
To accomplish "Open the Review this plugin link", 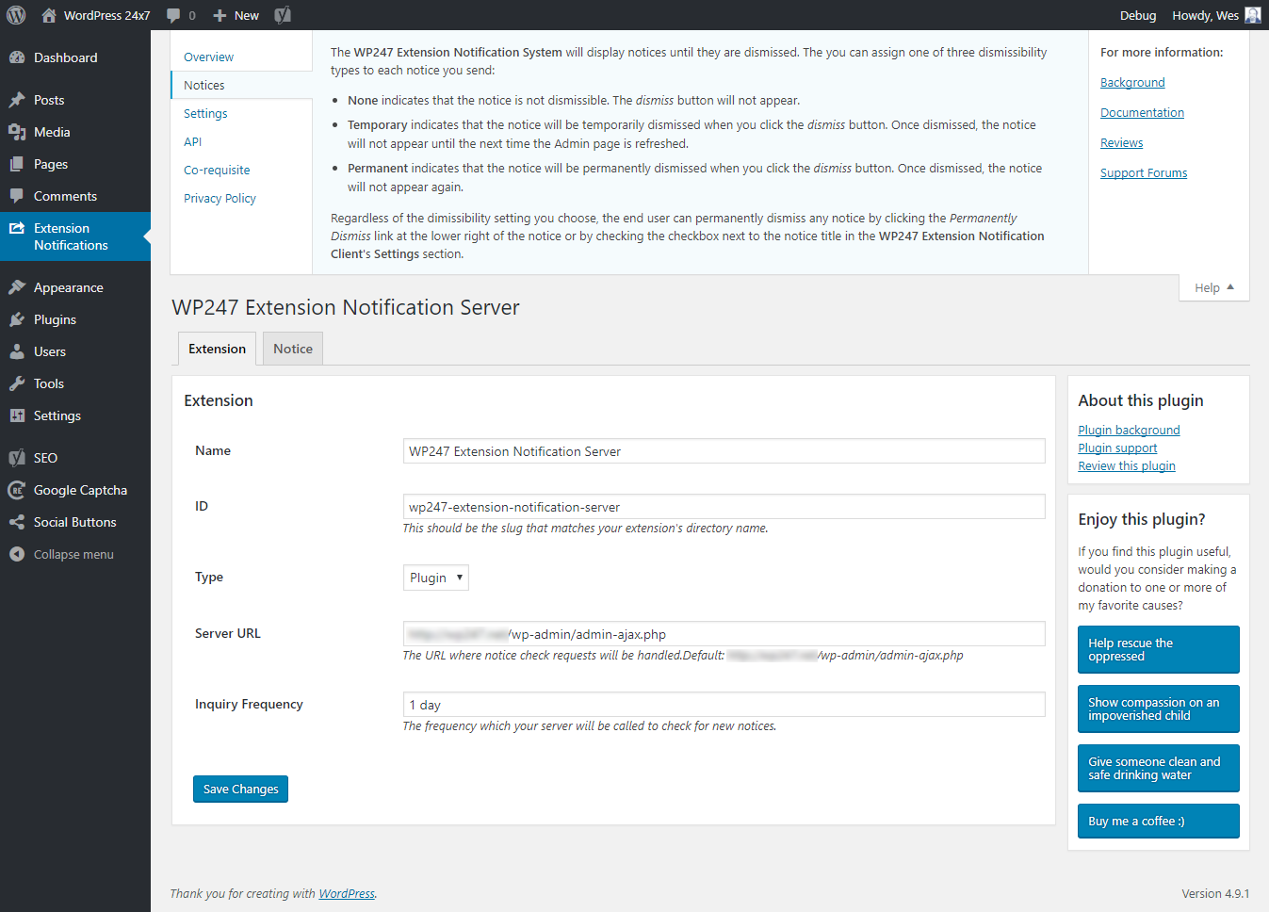I will point(1127,465).
